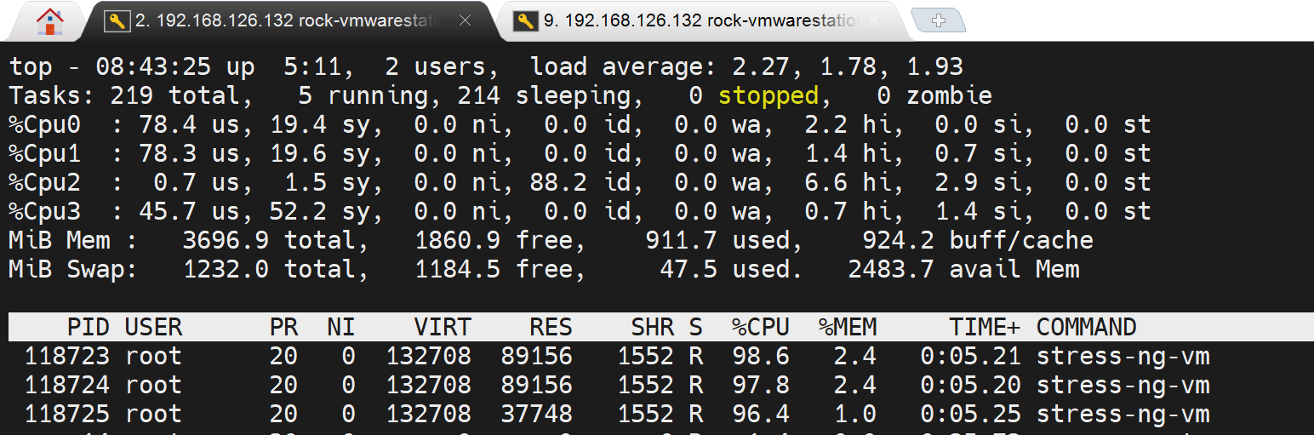Screen dimensions: 1314x435
Task: Close session tab 9 using its X
Action: coord(873,21)
